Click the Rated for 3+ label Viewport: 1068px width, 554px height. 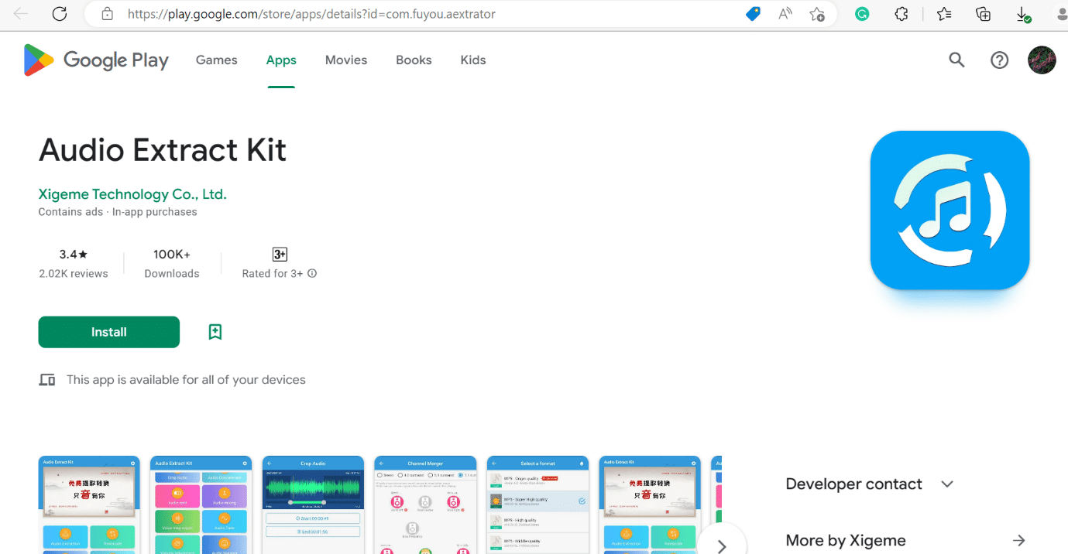click(273, 273)
